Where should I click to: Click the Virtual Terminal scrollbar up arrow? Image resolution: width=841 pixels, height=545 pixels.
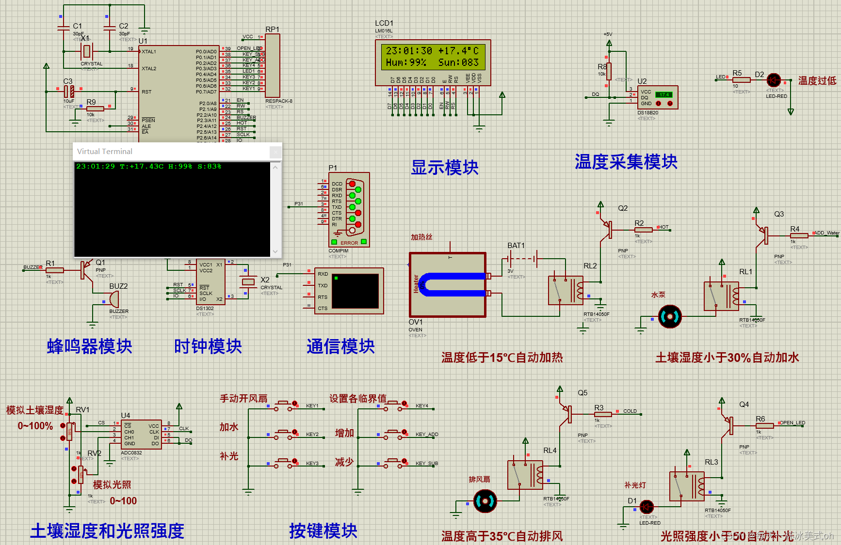pyautogui.click(x=275, y=168)
